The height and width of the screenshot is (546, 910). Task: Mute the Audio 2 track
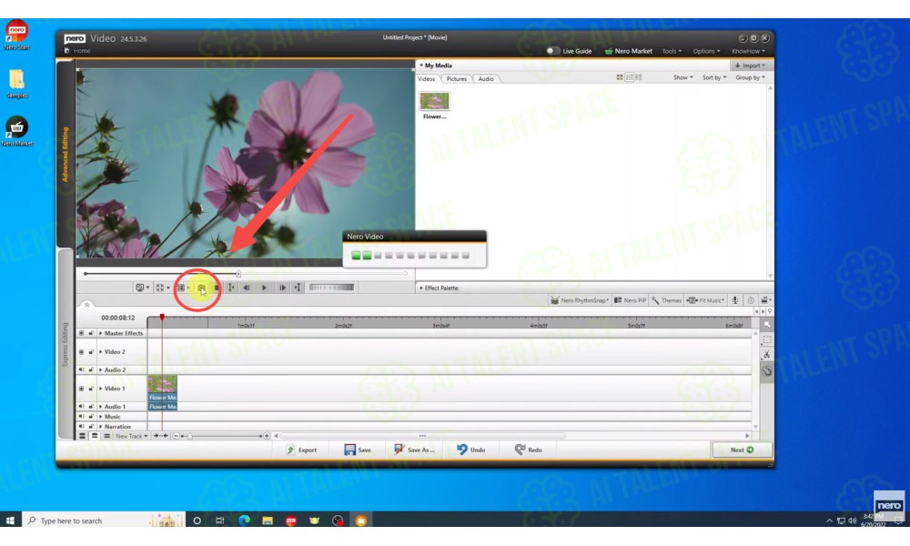pyautogui.click(x=81, y=369)
